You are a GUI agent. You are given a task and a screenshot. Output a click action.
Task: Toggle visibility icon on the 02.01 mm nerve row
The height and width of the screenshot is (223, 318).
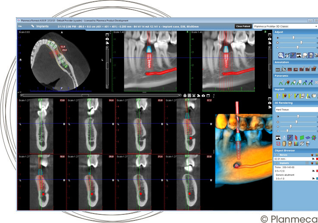(x=313, y=159)
